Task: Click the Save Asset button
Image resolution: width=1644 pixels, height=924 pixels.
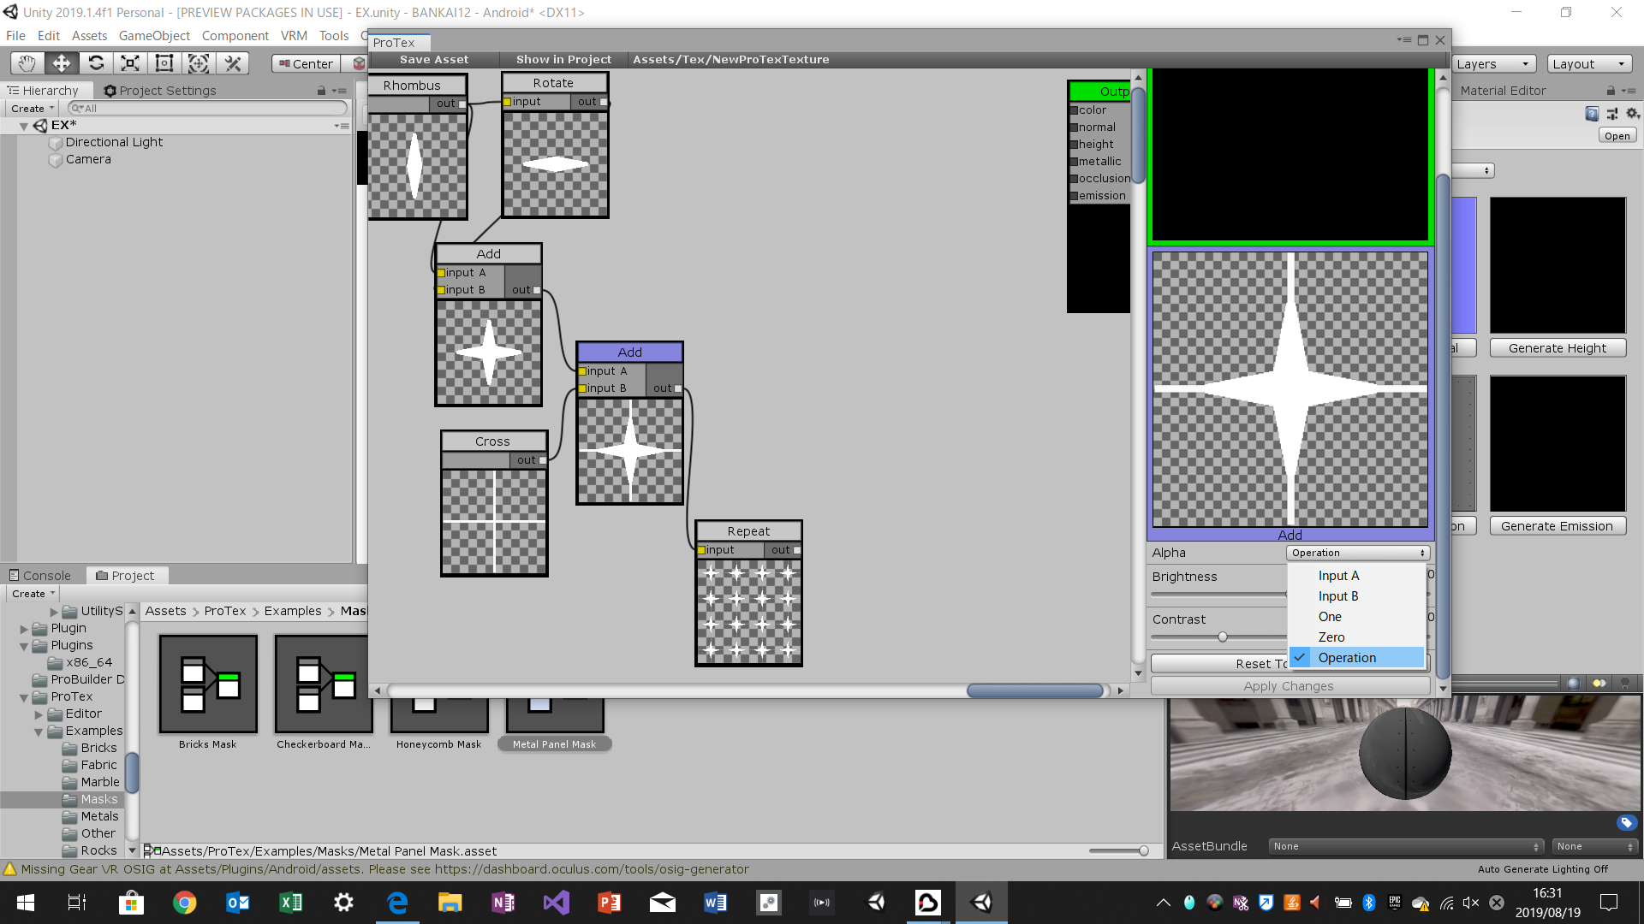Action: tap(434, 60)
